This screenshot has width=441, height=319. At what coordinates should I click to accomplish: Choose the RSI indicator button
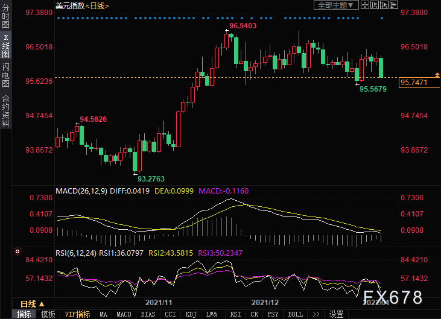tap(235, 314)
